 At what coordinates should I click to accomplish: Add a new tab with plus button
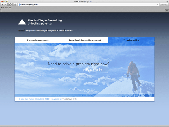click(167, 11)
